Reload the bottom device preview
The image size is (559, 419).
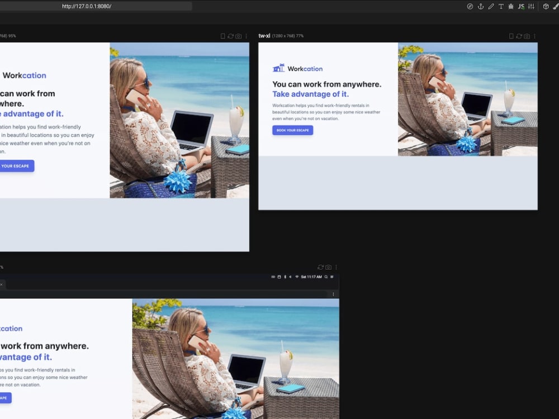[320, 267]
